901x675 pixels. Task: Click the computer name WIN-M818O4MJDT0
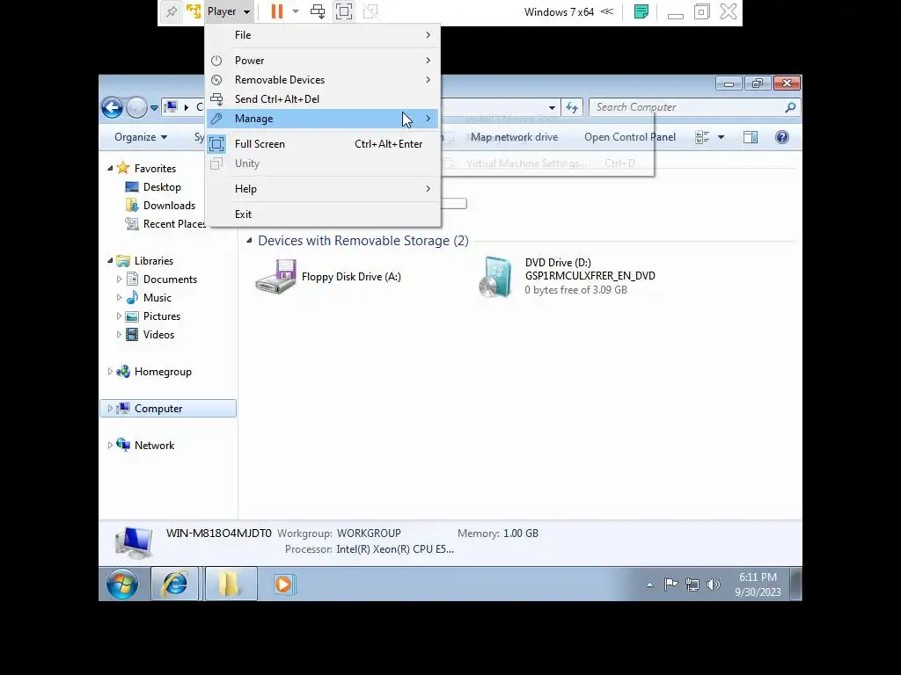click(x=219, y=533)
